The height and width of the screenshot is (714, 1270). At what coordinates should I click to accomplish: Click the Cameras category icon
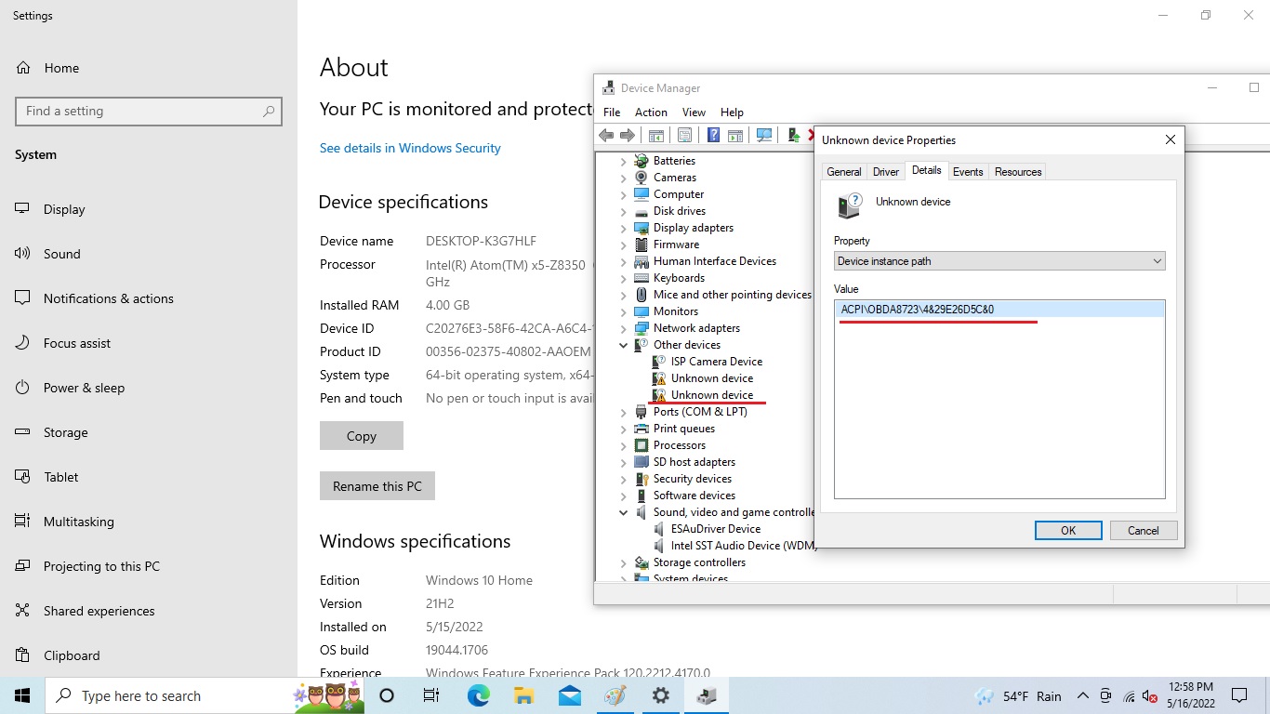click(x=642, y=178)
